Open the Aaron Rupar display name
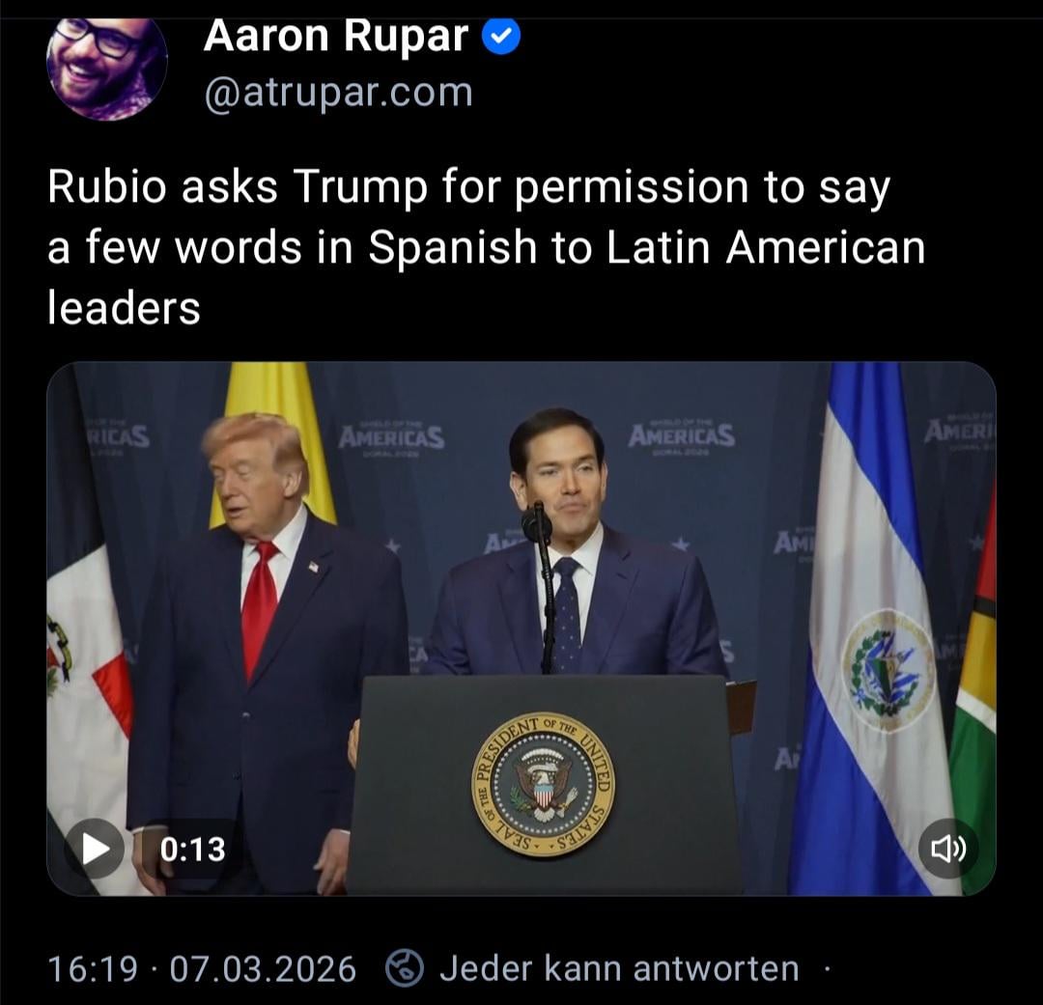 336,36
